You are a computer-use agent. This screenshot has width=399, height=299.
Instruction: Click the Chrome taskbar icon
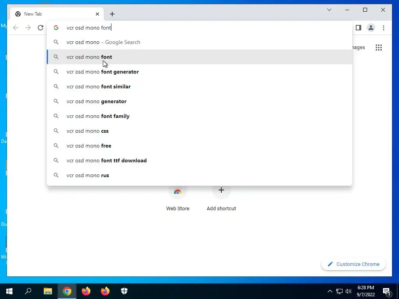click(67, 291)
